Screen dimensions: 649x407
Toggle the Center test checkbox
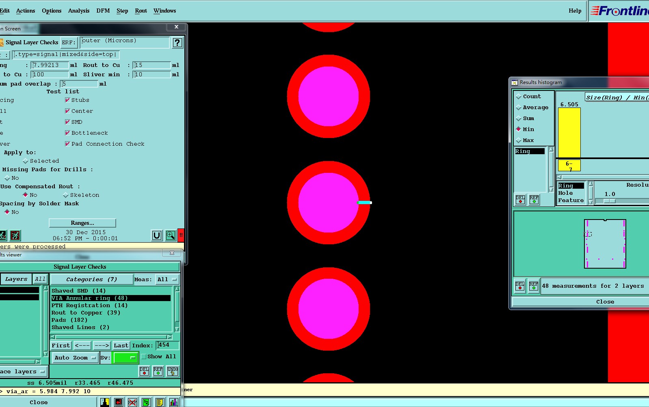point(67,111)
